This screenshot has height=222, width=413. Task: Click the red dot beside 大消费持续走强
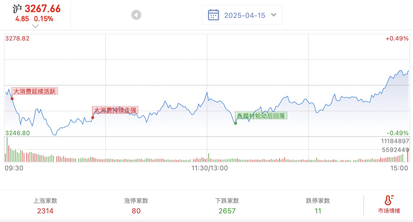click(x=93, y=117)
